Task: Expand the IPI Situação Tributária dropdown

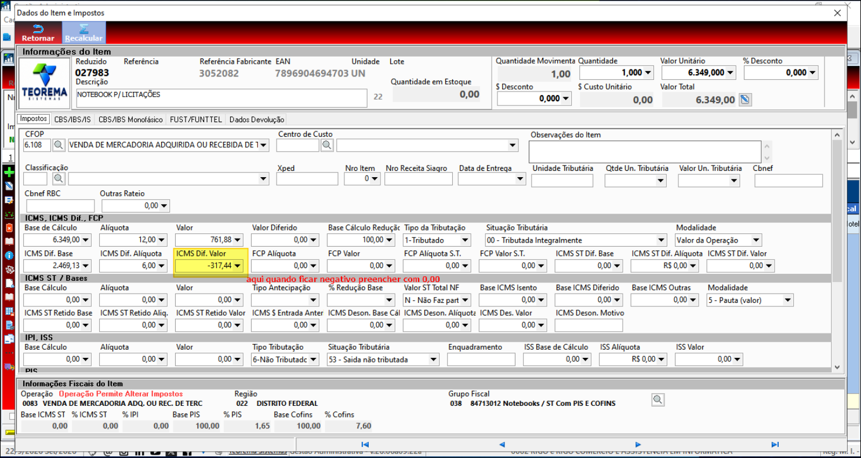Action: pyautogui.click(x=433, y=360)
